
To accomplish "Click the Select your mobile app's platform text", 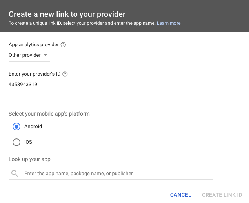I will [x=49, y=114].
